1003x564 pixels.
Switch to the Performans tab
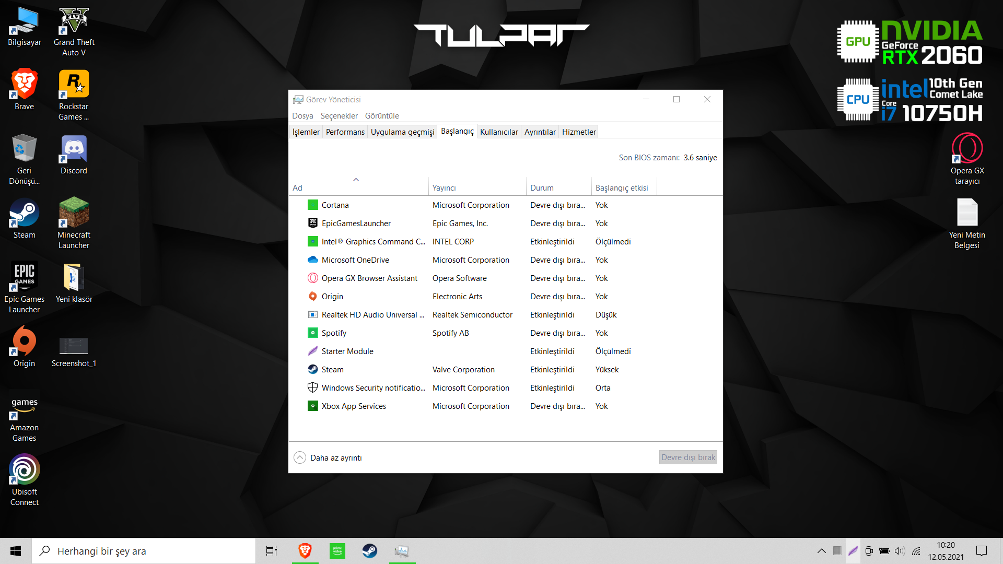pyautogui.click(x=345, y=132)
